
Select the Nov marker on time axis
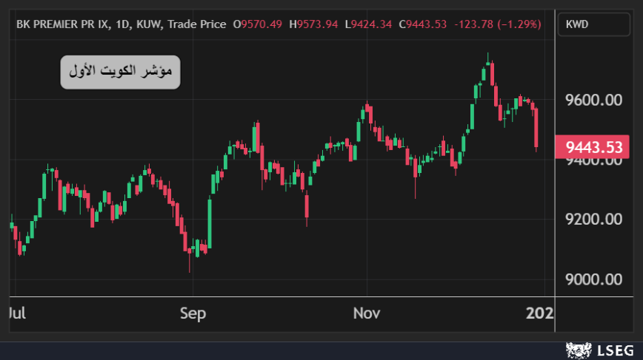[366, 313]
